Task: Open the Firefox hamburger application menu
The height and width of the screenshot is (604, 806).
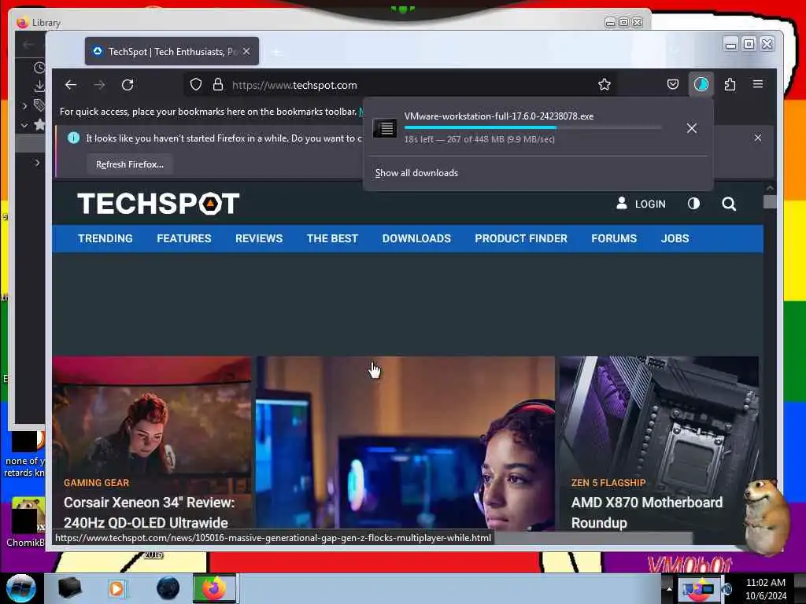Action: pos(758,83)
